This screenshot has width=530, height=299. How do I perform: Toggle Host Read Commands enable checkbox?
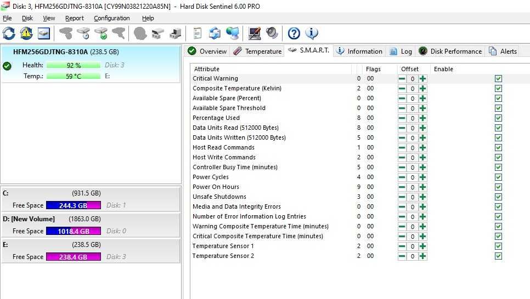click(x=498, y=147)
